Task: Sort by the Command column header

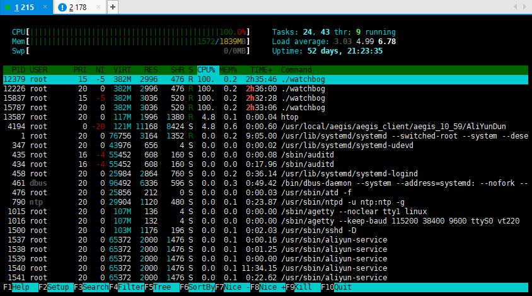Action: tap(296, 70)
